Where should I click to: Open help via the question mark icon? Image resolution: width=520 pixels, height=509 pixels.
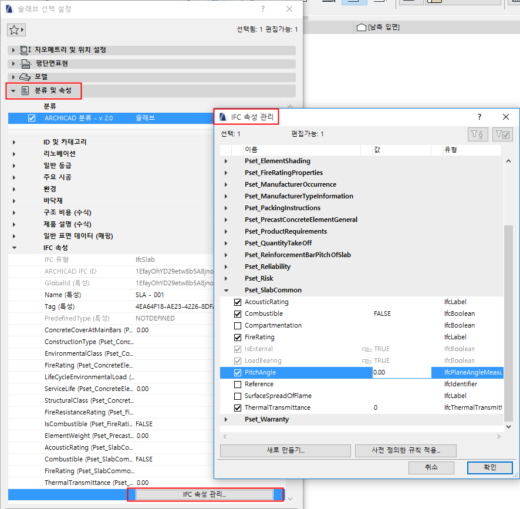point(479,117)
